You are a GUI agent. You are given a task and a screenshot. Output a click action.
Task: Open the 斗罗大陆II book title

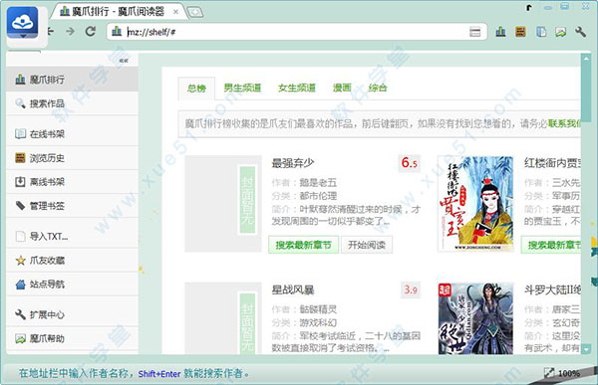click(552, 290)
